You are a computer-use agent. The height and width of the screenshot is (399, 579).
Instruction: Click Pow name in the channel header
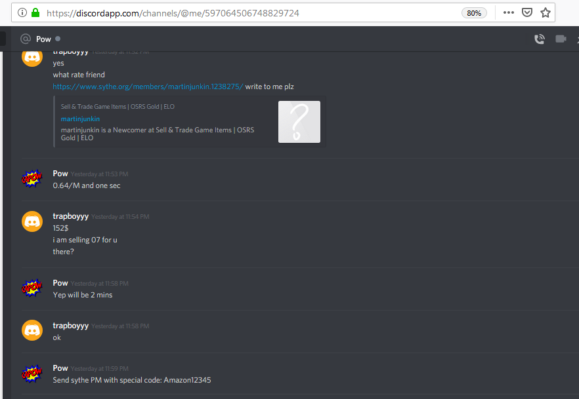pos(43,39)
